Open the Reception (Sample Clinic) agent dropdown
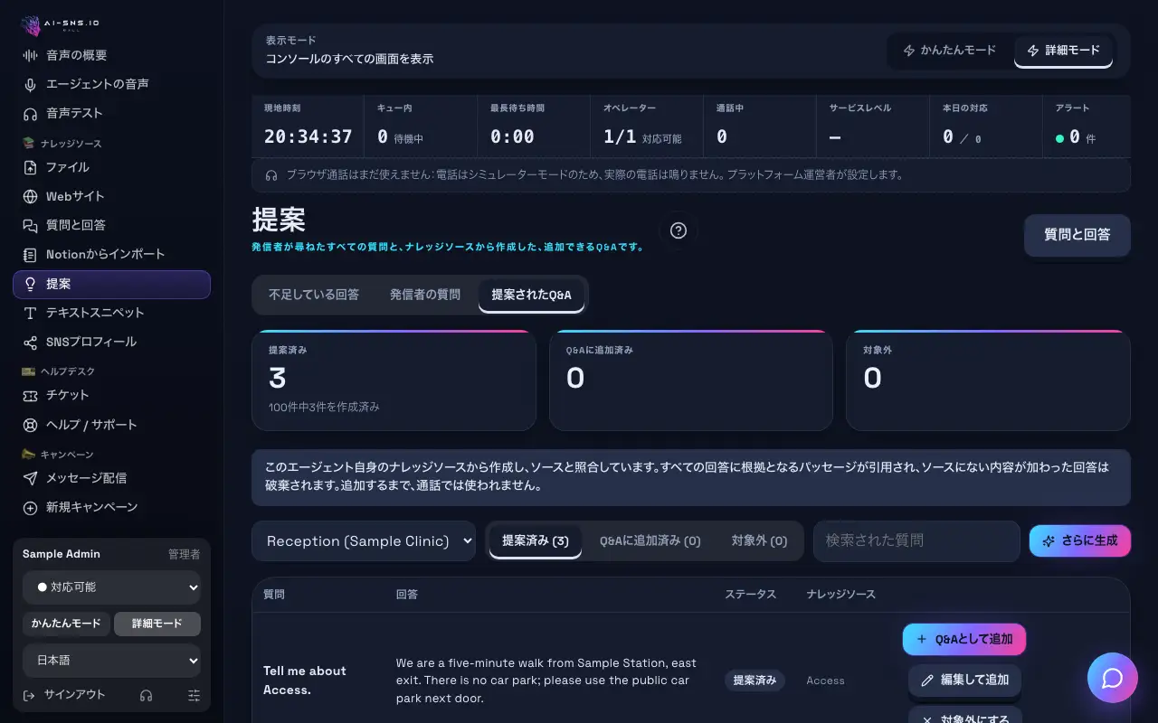 [364, 540]
